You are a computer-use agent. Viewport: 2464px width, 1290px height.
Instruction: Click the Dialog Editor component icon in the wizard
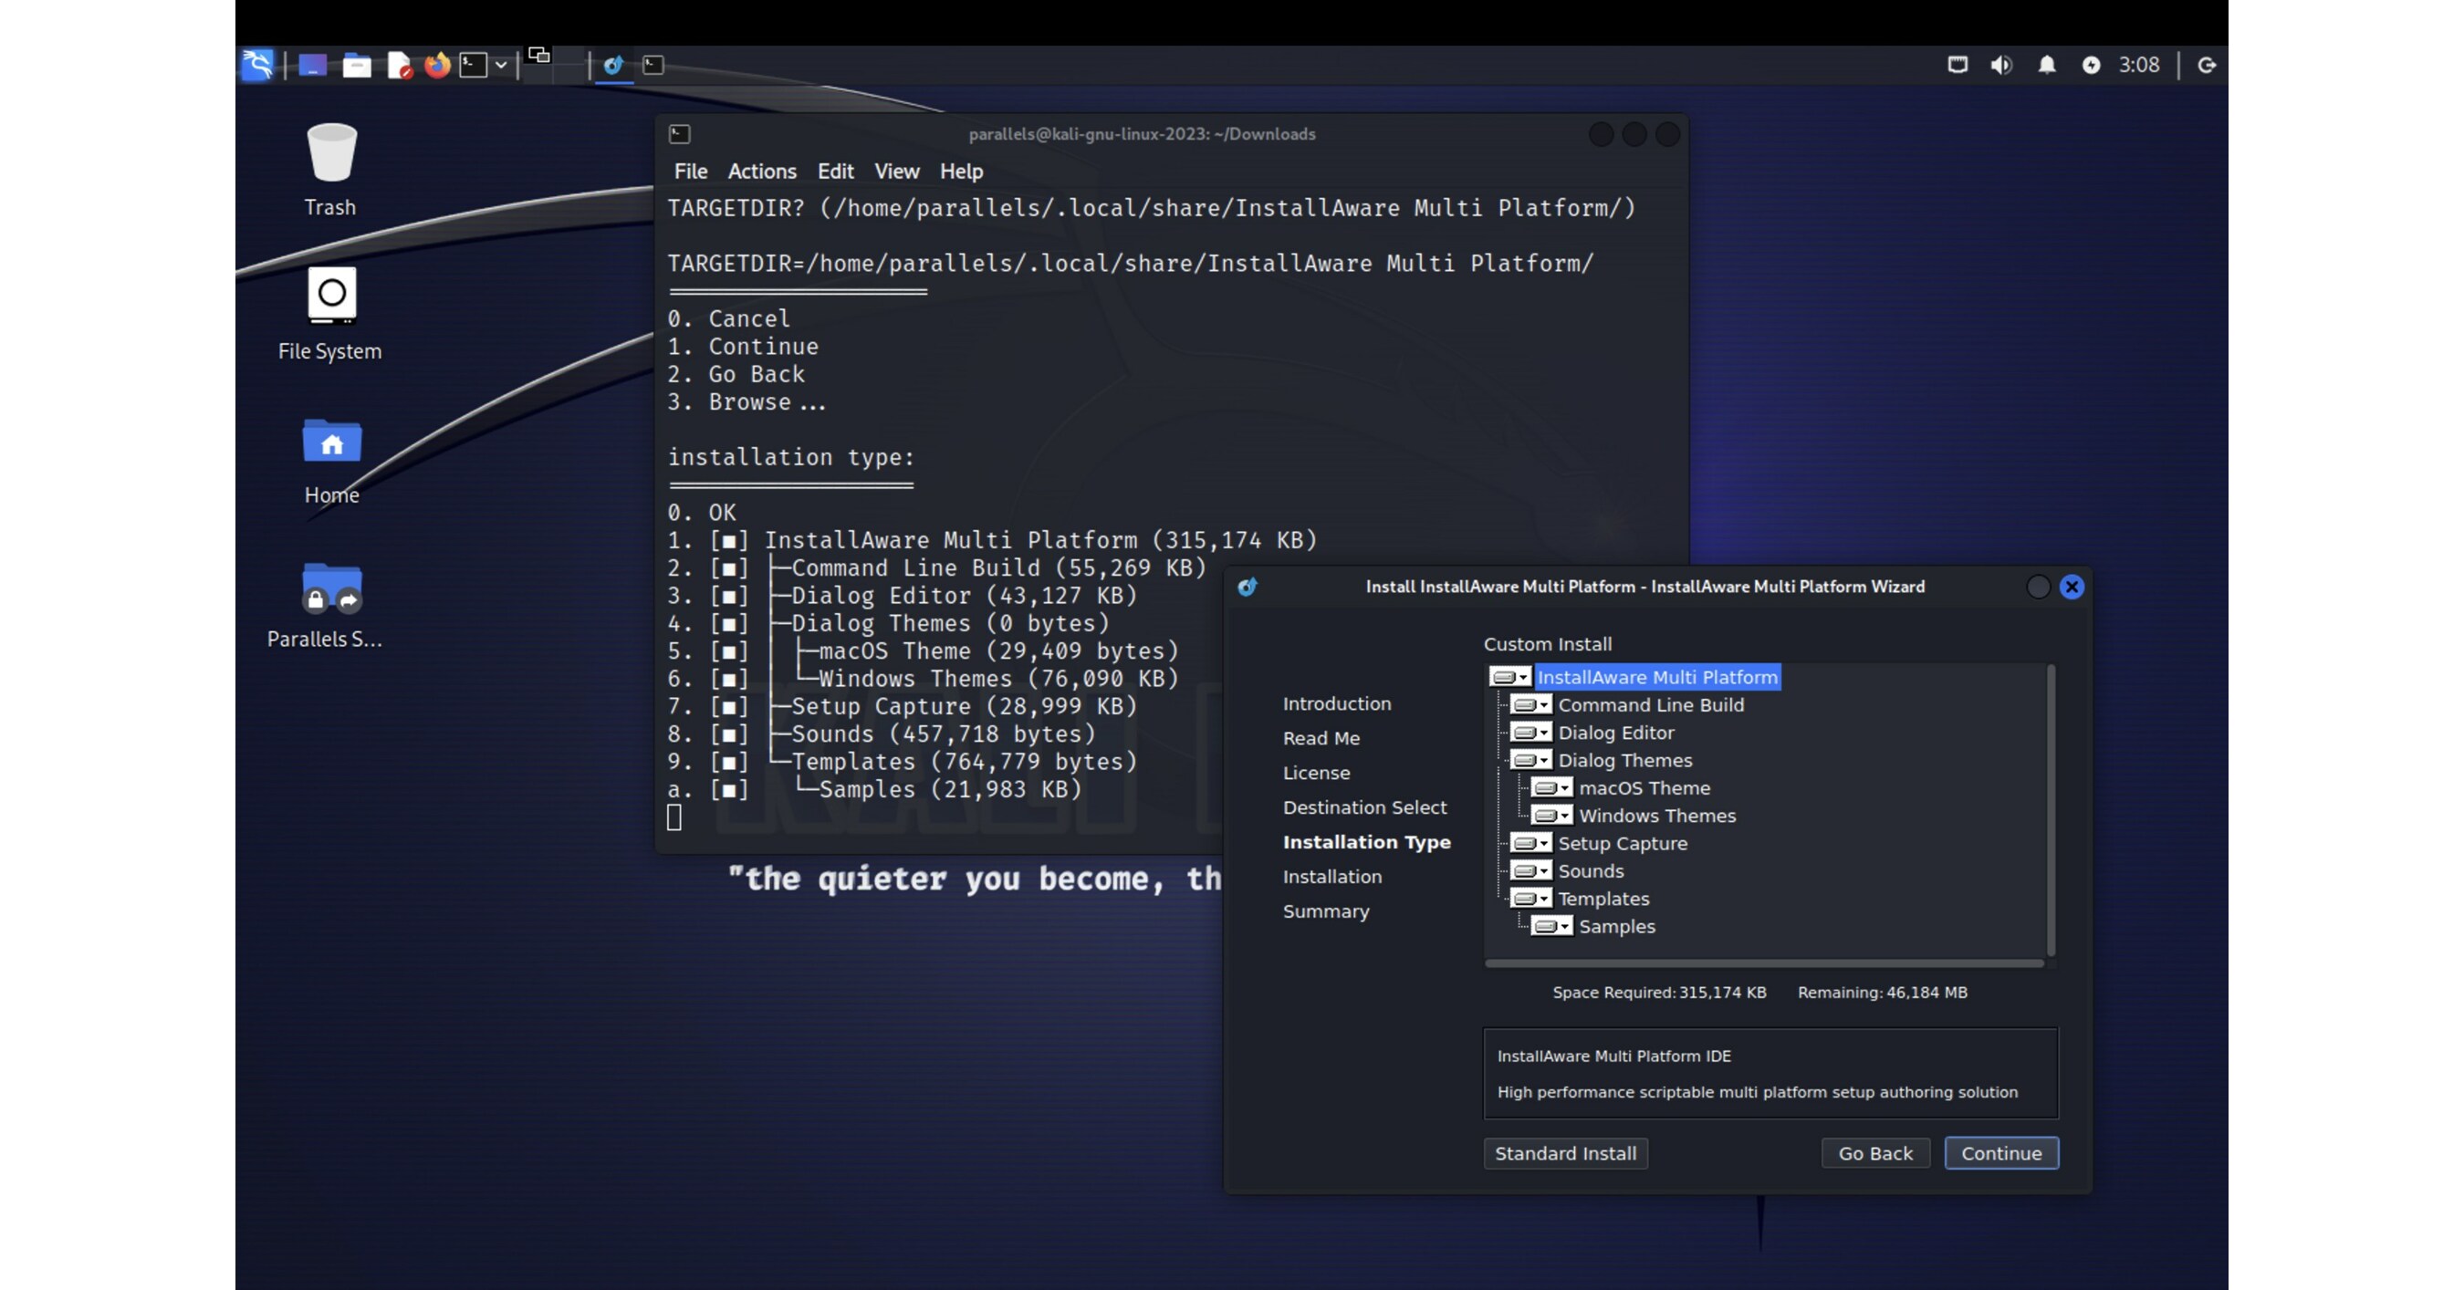pyautogui.click(x=1527, y=733)
